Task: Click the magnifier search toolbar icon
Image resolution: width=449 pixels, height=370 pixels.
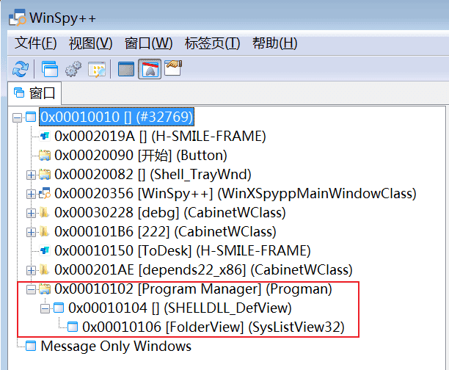Action: [98, 69]
